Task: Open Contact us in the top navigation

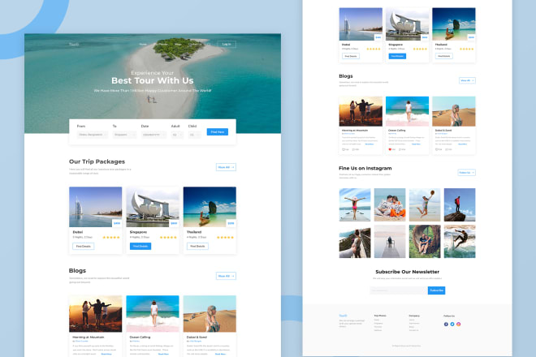Action: click(x=195, y=44)
